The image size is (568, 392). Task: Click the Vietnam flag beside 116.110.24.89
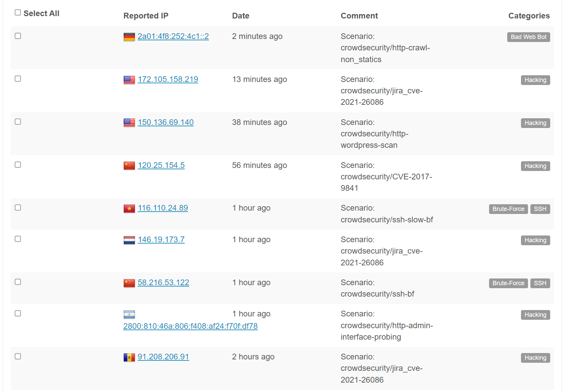pyautogui.click(x=129, y=209)
